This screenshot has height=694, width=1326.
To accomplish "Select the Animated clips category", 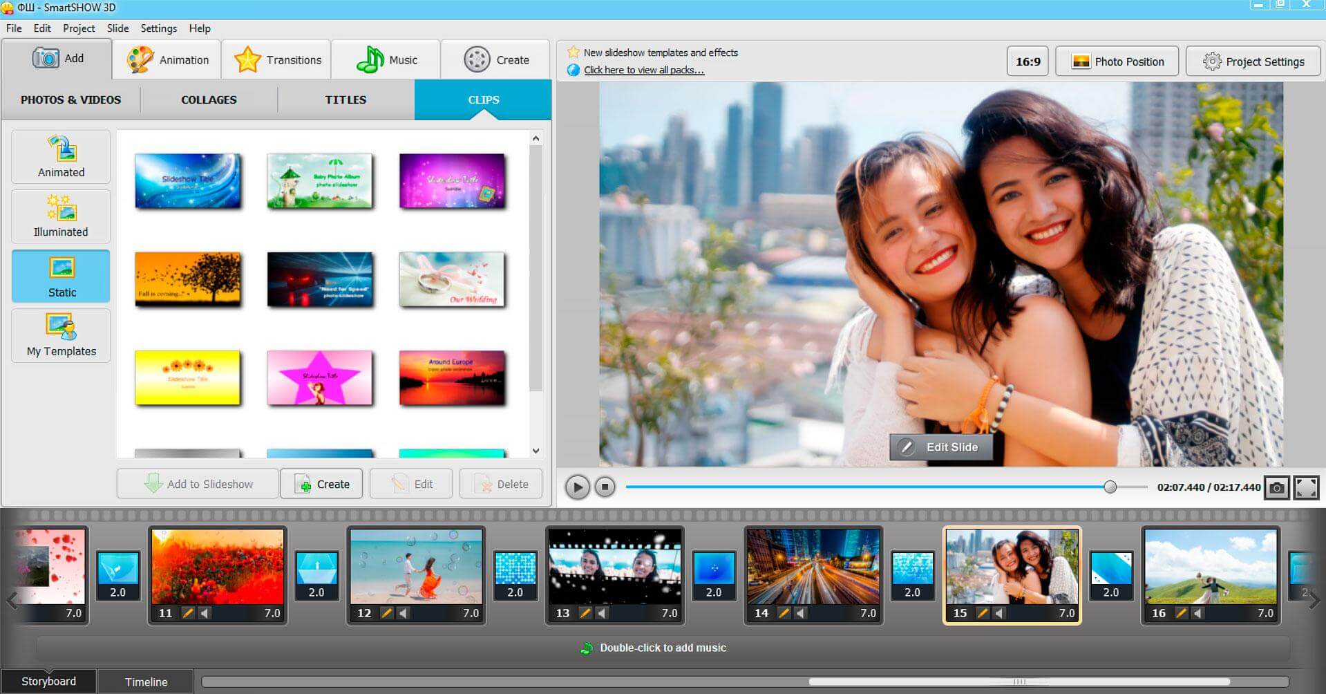I will (61, 157).
